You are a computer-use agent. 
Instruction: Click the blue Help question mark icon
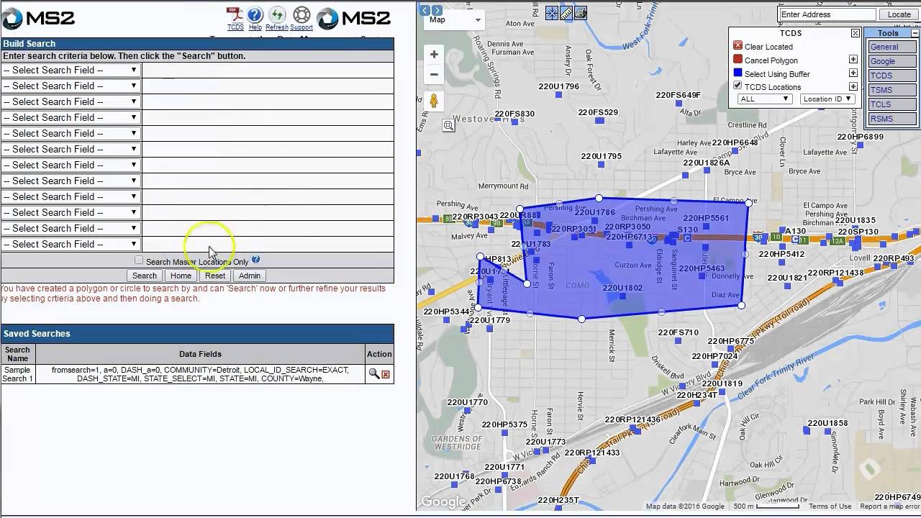pos(255,14)
